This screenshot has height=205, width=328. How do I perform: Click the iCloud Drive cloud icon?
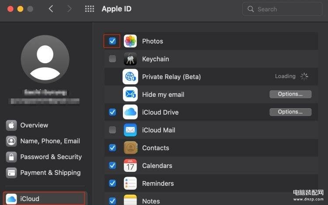(x=130, y=112)
